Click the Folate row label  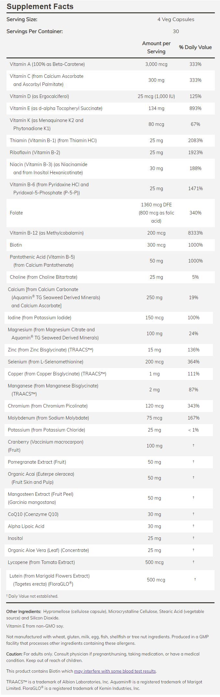[17, 213]
